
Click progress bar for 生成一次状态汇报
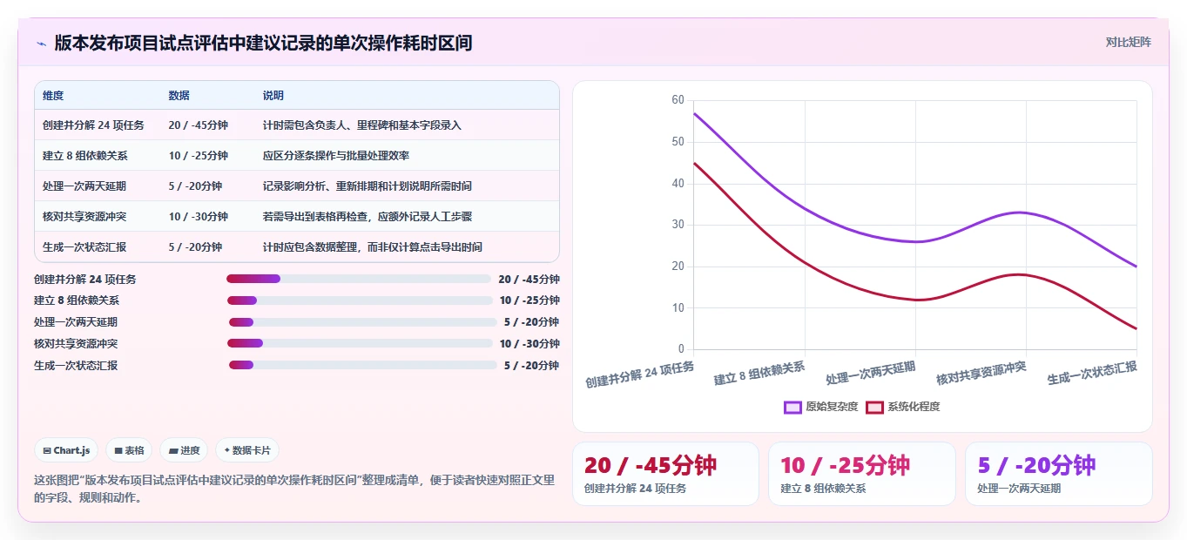pos(363,365)
